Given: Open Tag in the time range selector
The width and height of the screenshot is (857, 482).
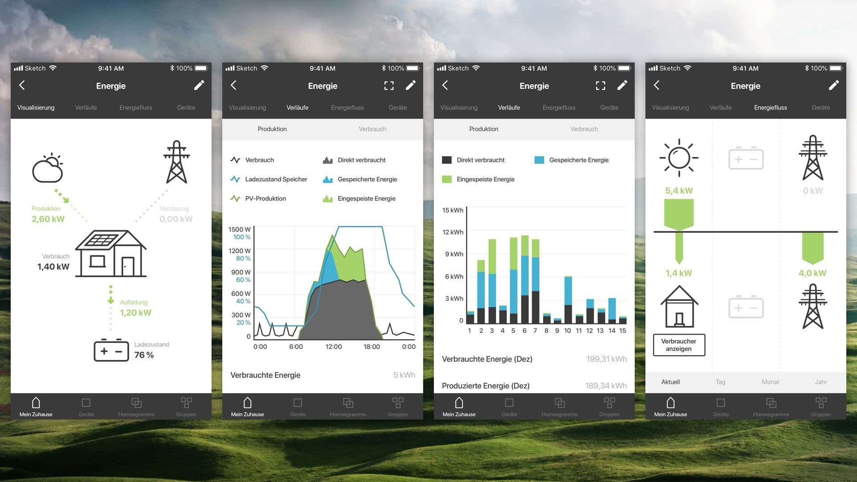Looking at the screenshot, I should (x=720, y=382).
